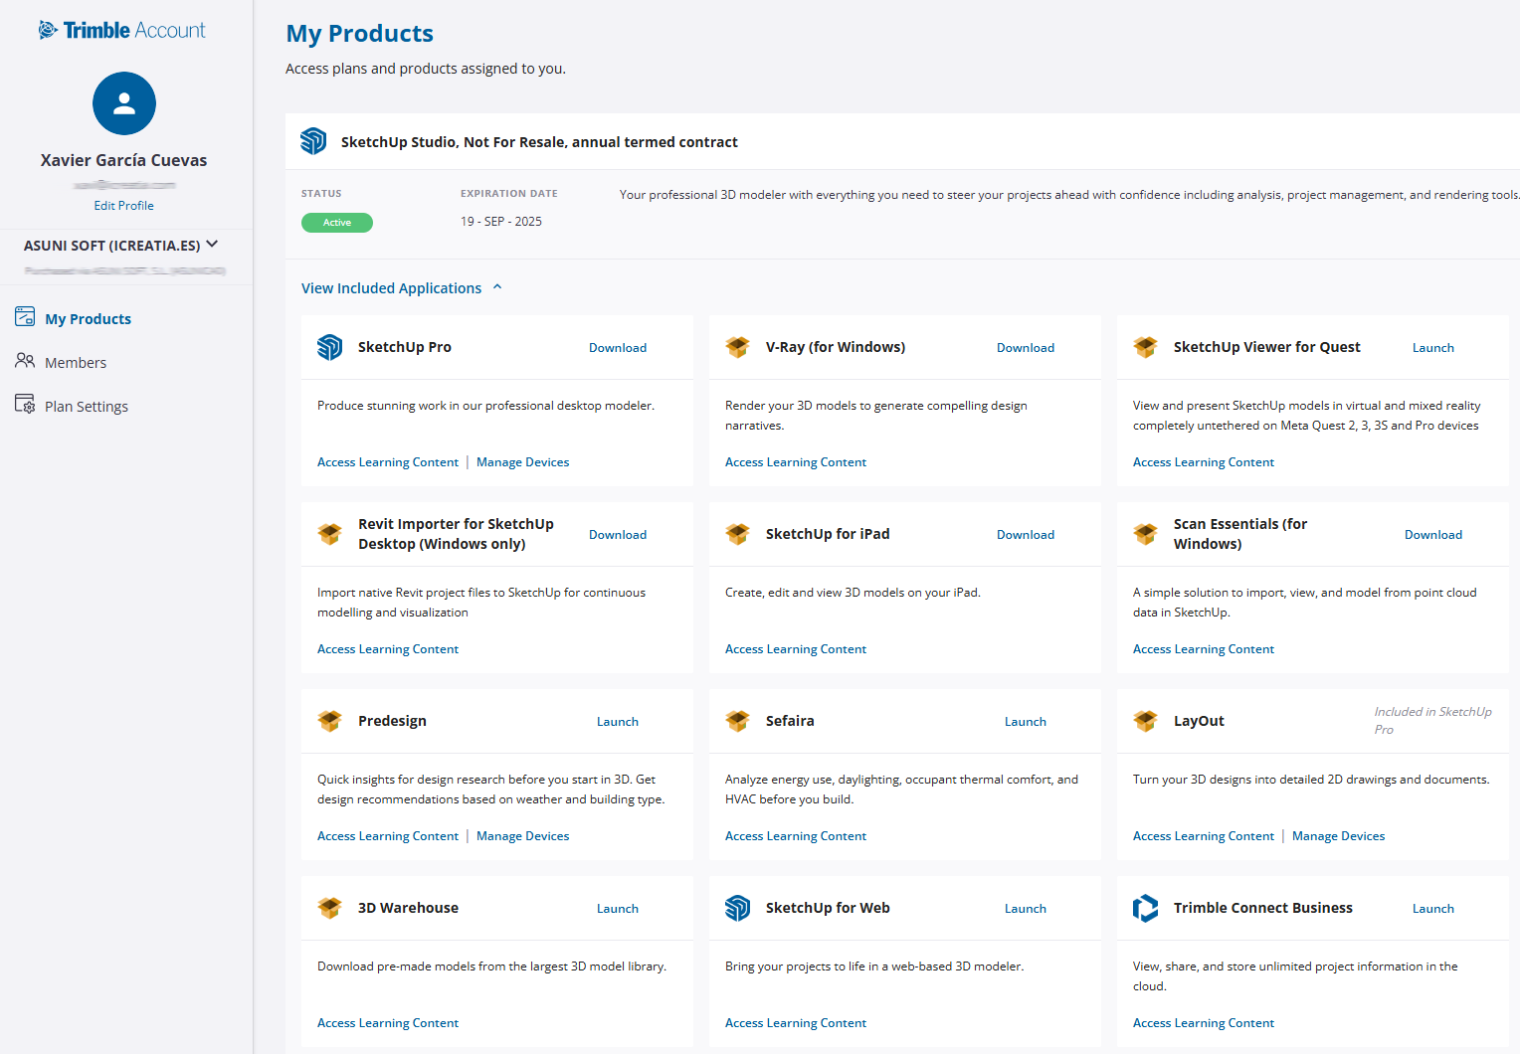Open Manage Devices for LayOut
The width and height of the screenshot is (1520, 1054).
pos(1338,836)
